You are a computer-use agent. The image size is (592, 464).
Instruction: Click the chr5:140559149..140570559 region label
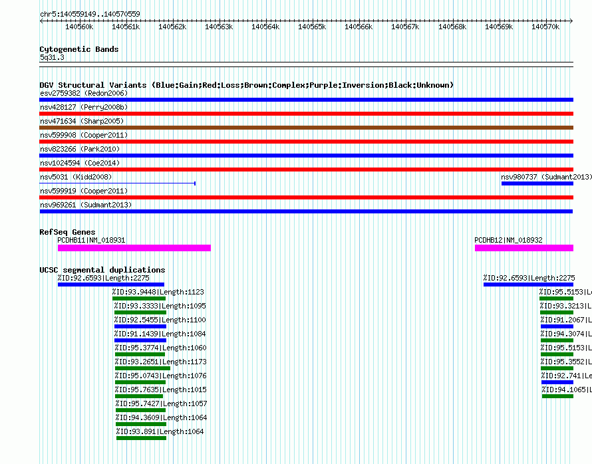90,14
